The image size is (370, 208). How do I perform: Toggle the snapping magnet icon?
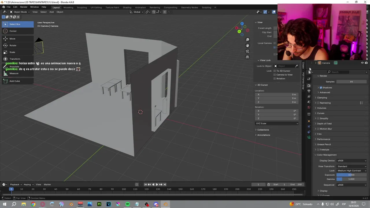point(154,12)
